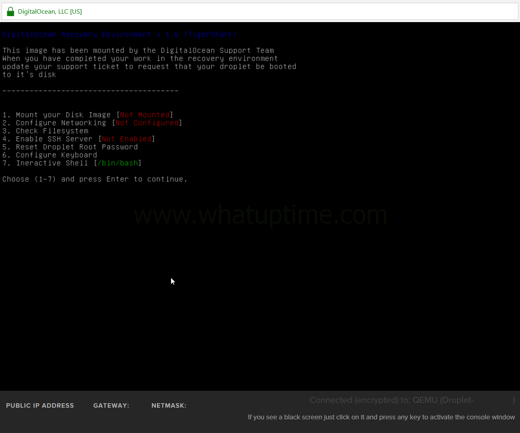Click the PUBLIC IP ADDRESS label
The height and width of the screenshot is (433, 520).
(40, 406)
